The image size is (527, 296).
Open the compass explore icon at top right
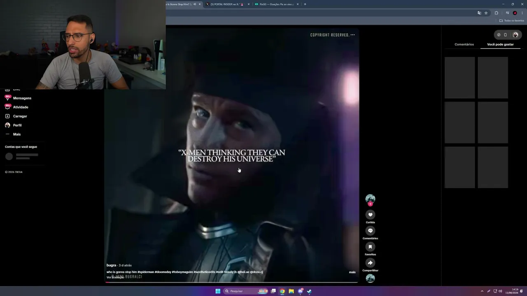[x=499, y=35]
